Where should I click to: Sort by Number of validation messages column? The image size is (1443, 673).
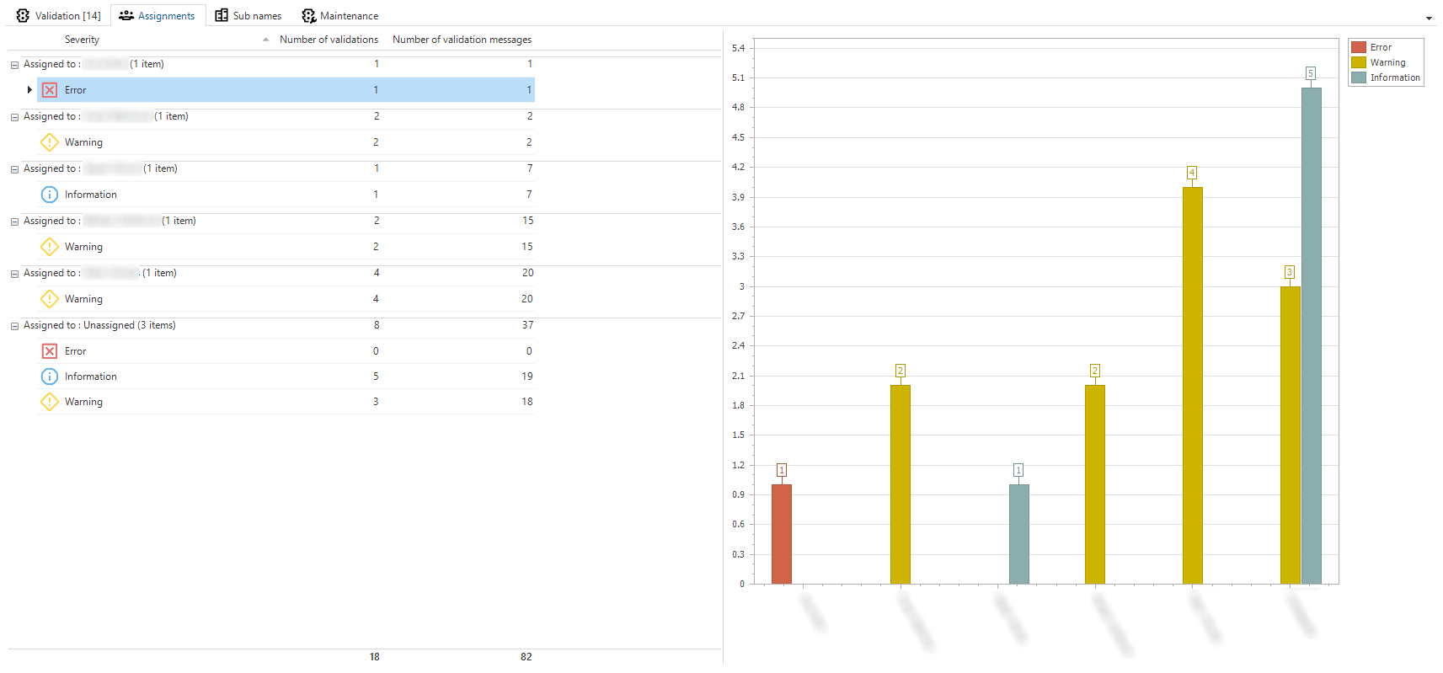[462, 40]
